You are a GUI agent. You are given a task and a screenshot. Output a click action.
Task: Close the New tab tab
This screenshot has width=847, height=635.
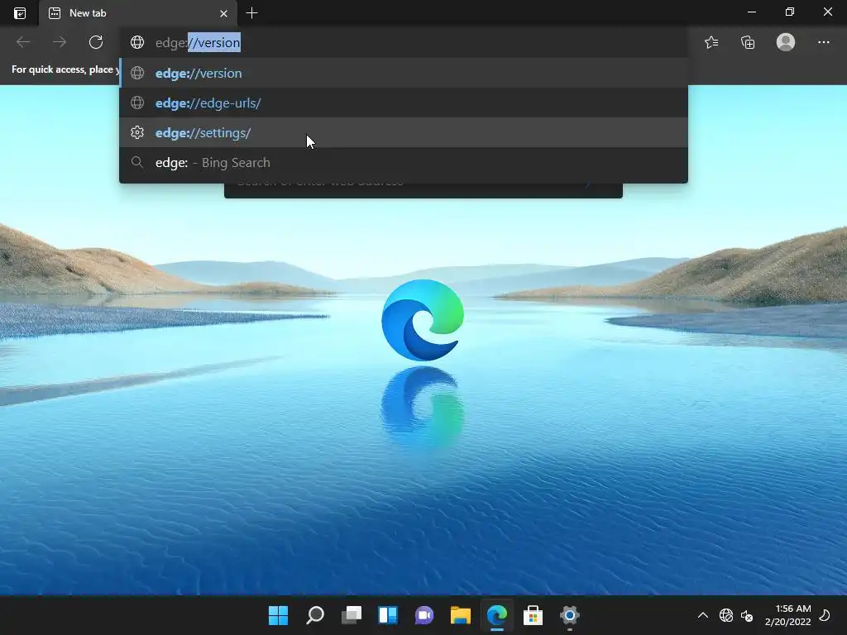pyautogui.click(x=223, y=13)
